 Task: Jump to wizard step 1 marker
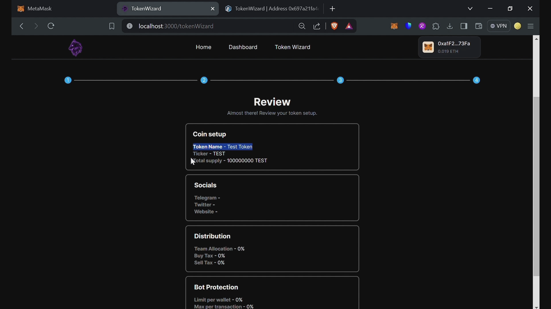tap(68, 80)
